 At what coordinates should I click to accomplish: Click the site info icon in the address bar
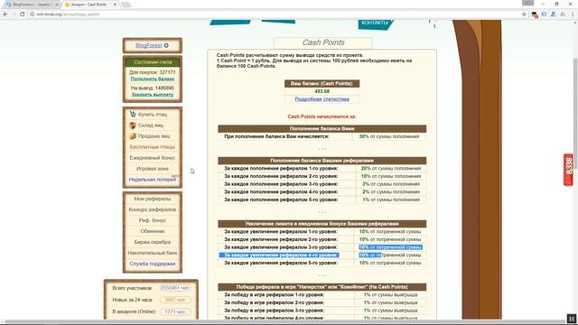[x=33, y=14]
